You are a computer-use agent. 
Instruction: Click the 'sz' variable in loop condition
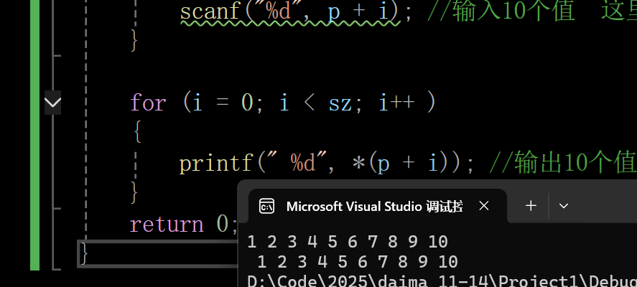click(340, 103)
